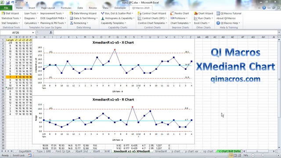
Task: Click the zoom out minus button
Action: point(253,155)
